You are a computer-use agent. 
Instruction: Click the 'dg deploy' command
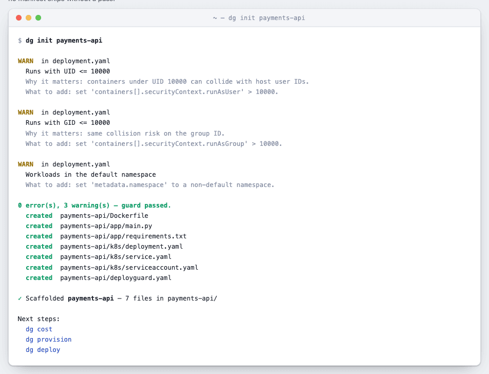[x=43, y=350]
